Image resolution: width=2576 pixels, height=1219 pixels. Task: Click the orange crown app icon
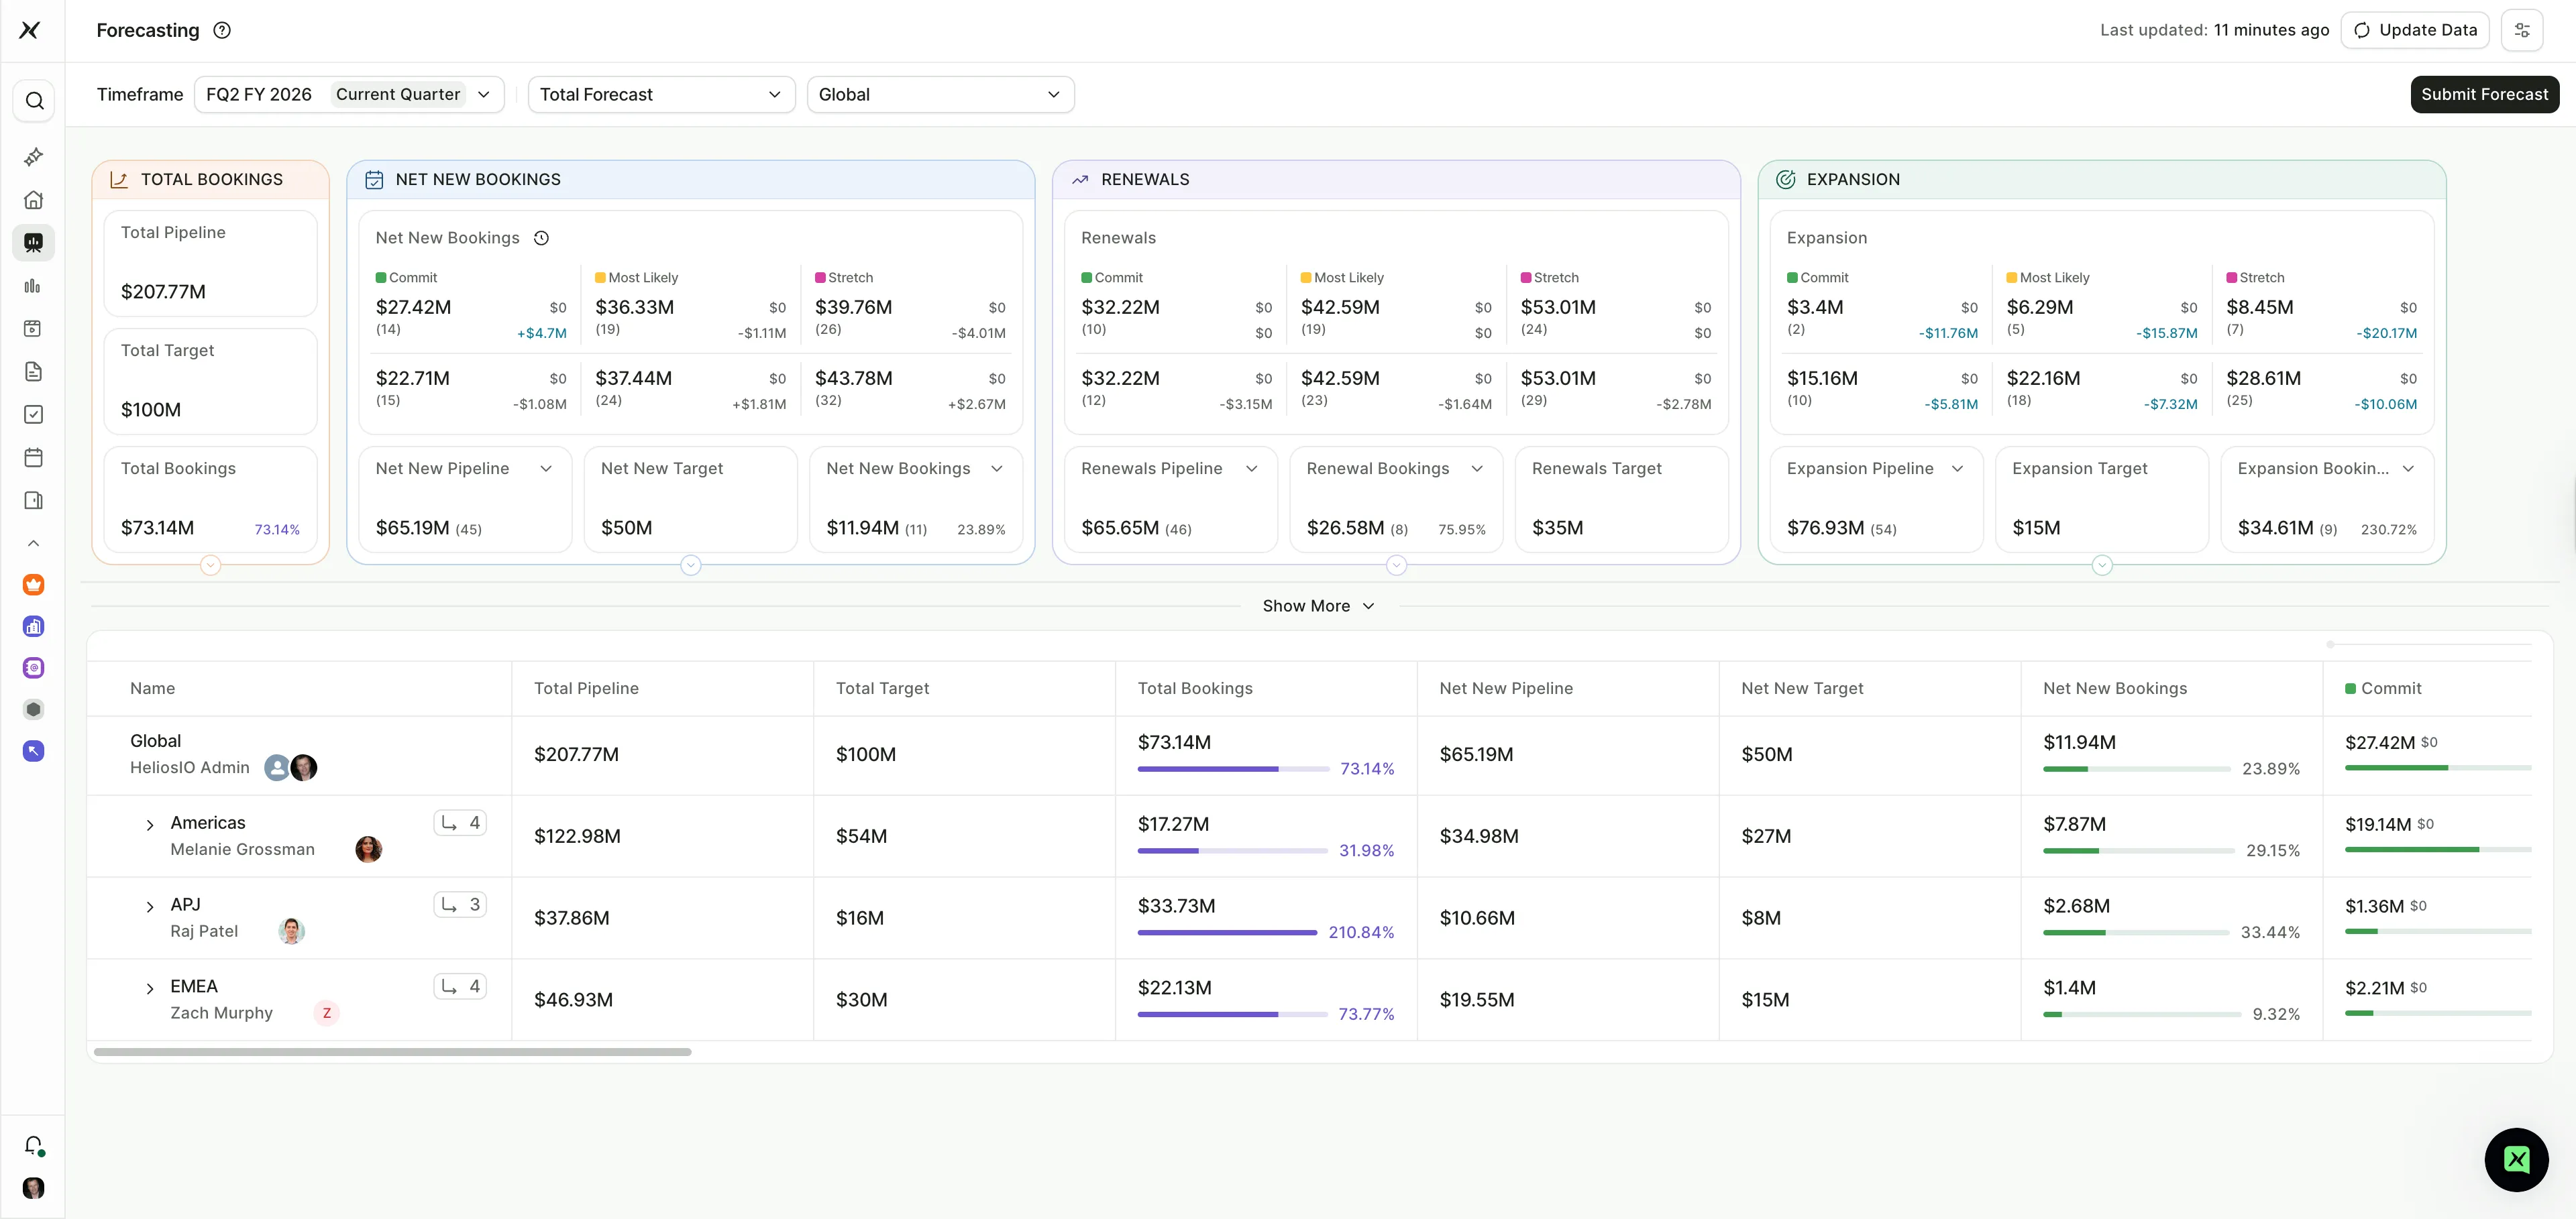34,585
